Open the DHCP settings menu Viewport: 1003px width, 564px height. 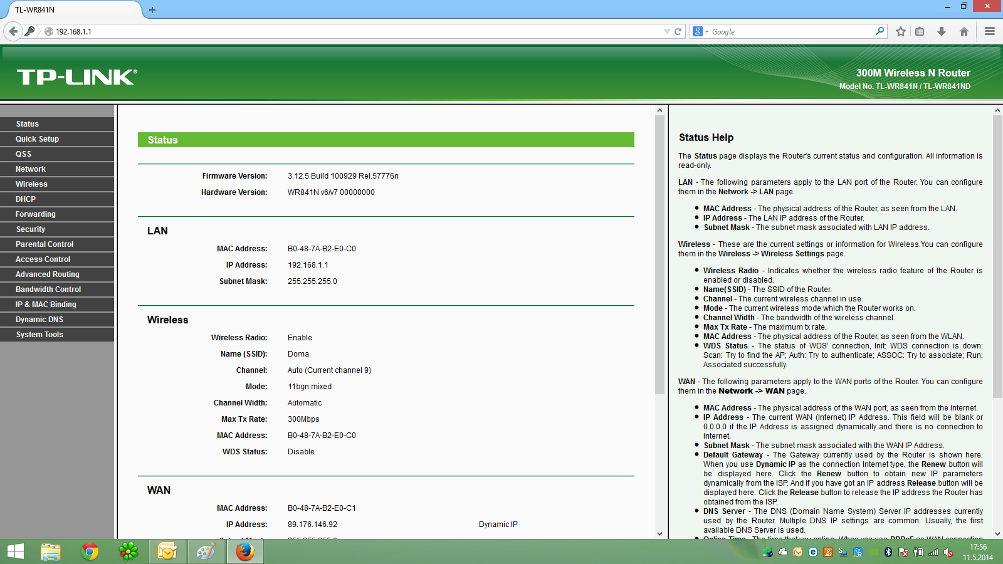[26, 199]
